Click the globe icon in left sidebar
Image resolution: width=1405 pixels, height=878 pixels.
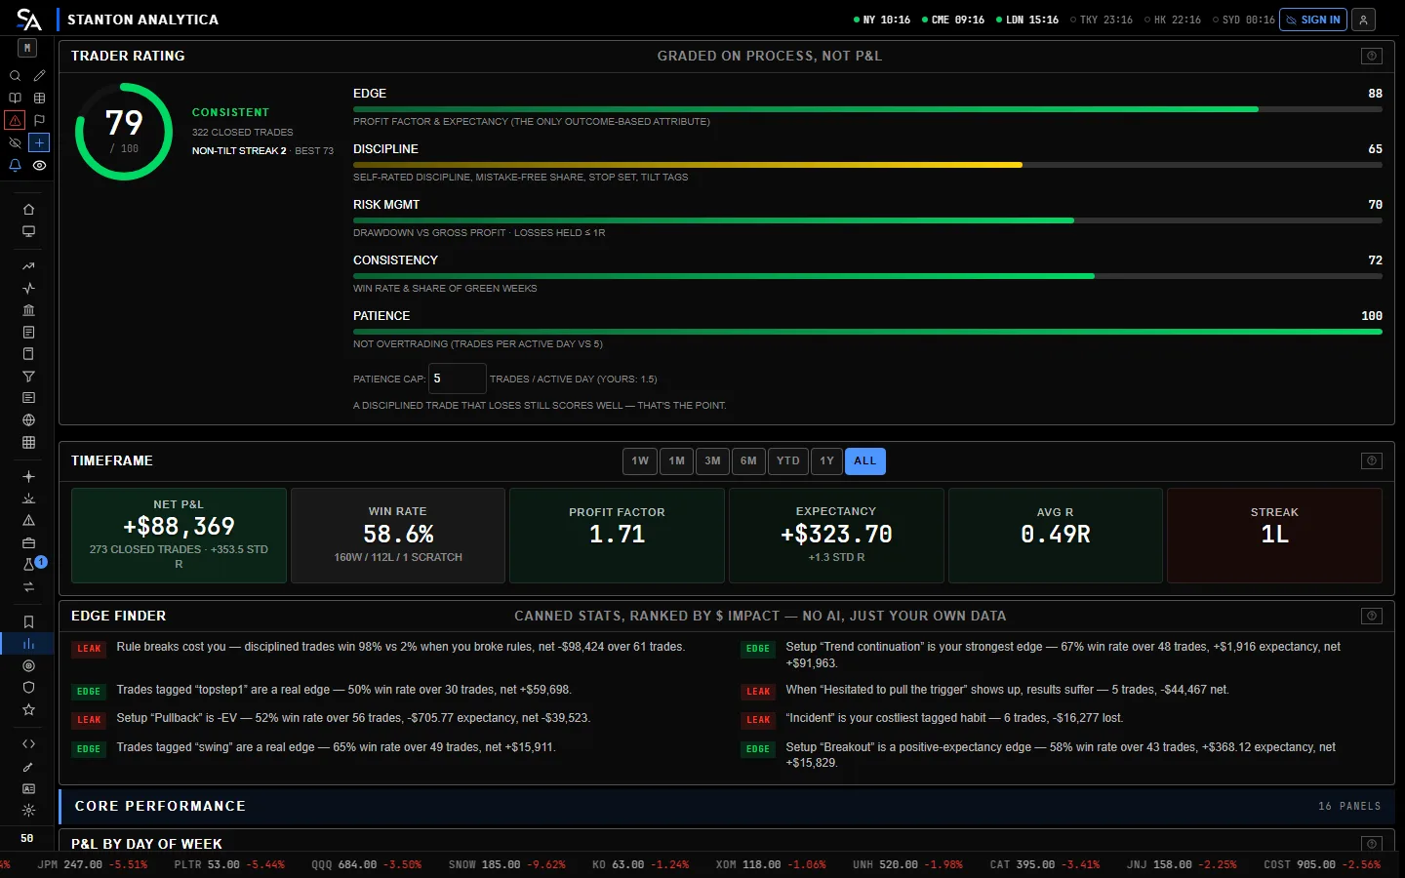click(28, 420)
